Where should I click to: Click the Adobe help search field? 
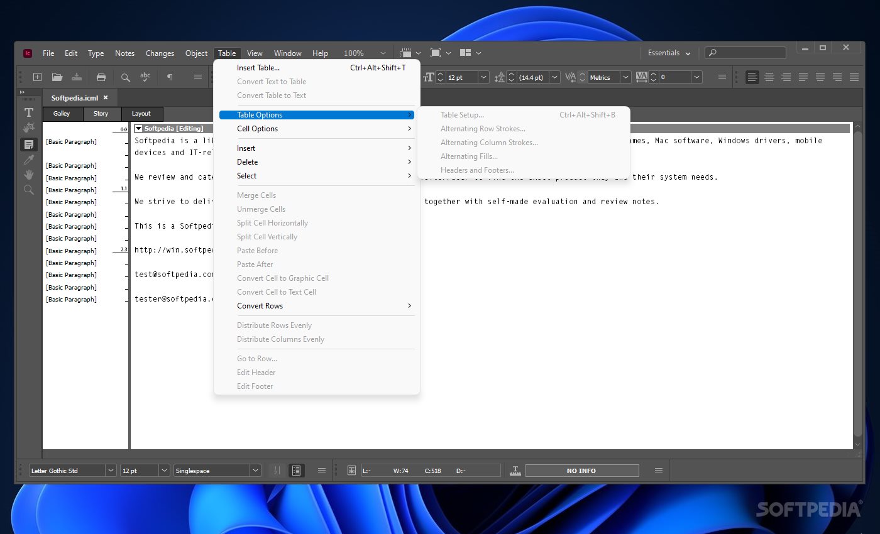[x=745, y=53]
